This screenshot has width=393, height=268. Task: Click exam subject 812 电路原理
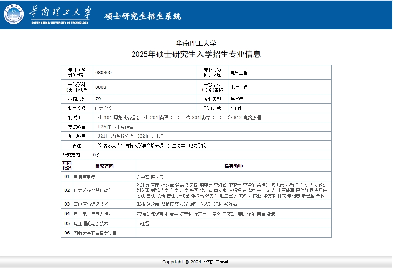click(x=244, y=118)
